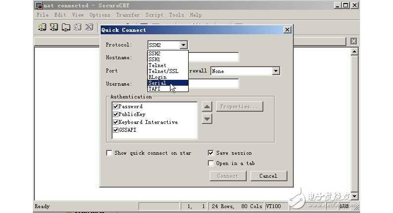This screenshot has height=213, width=393.
Task: Select SSH2 from the protocol list
Action: click(168, 53)
